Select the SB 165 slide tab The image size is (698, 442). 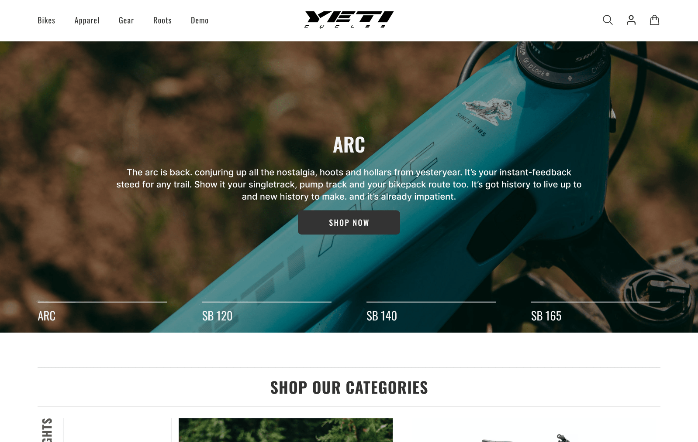pyautogui.click(x=546, y=316)
